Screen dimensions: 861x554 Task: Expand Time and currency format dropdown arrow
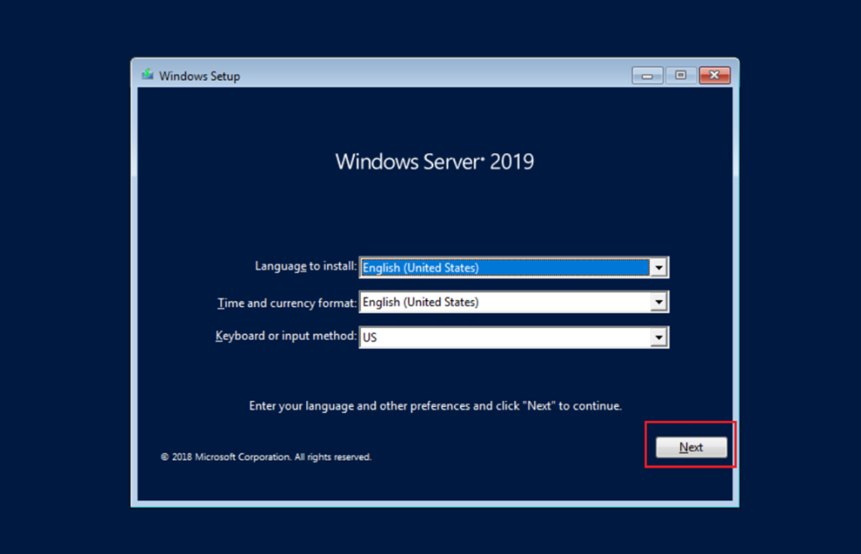click(659, 302)
